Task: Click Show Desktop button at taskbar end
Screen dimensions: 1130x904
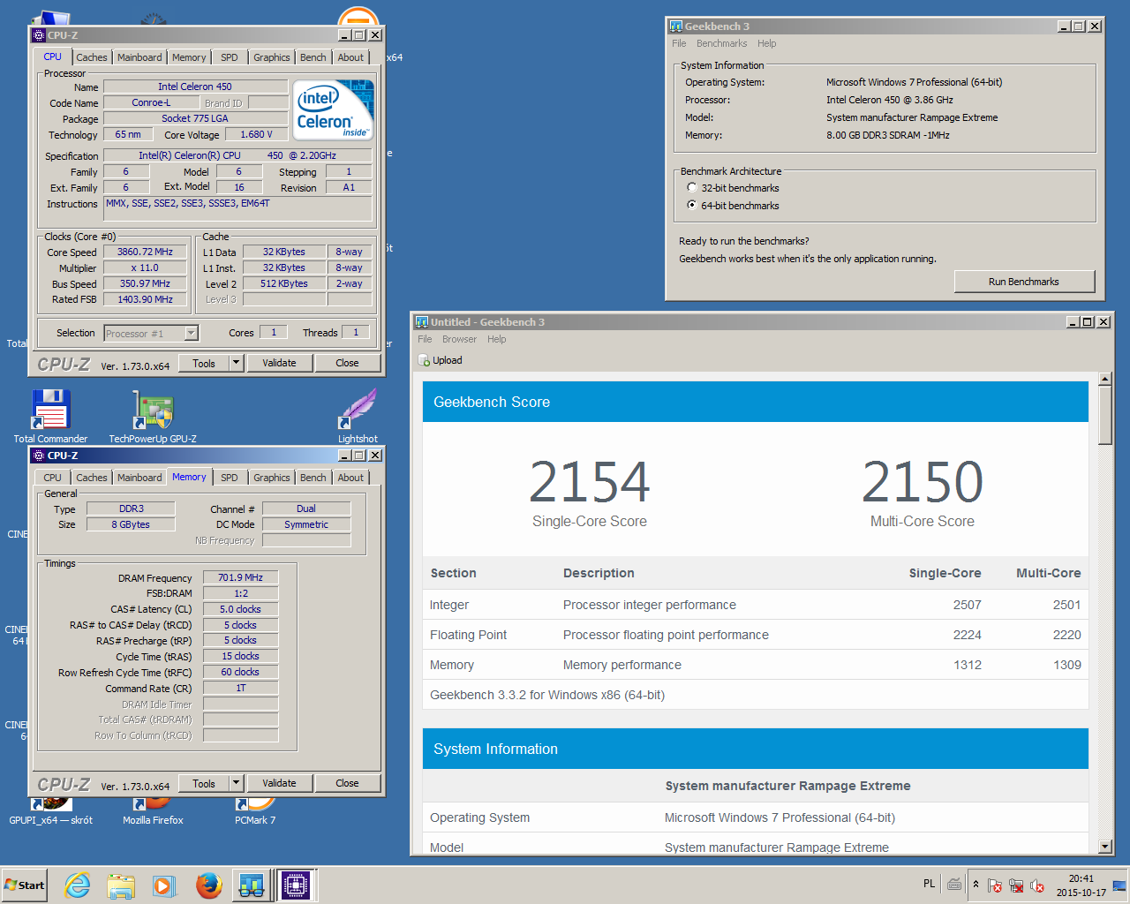Action: [1119, 885]
